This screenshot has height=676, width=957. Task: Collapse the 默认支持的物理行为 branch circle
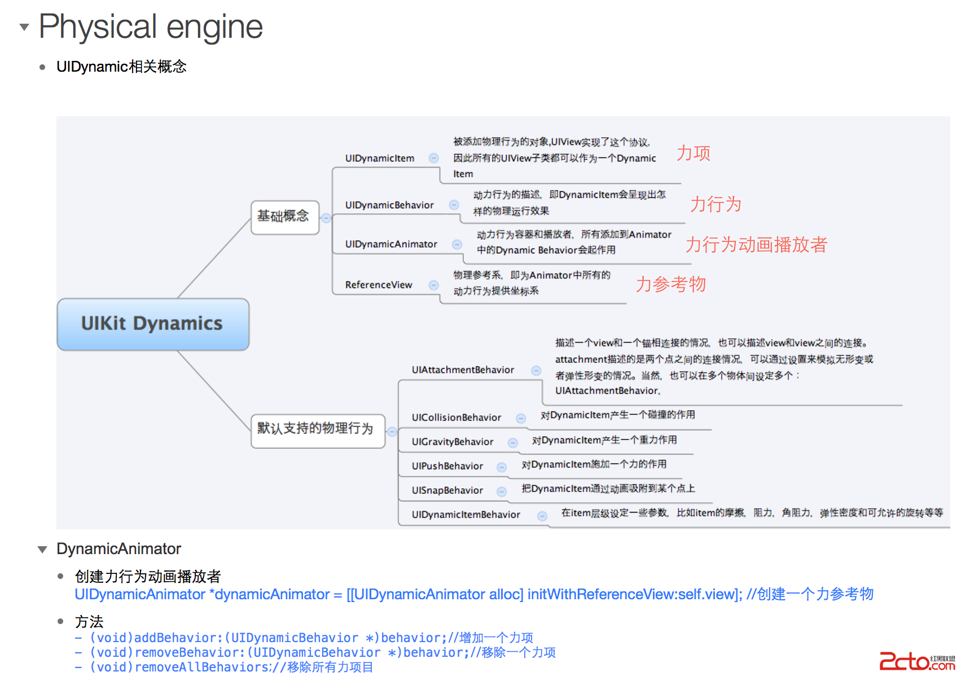coord(392,432)
